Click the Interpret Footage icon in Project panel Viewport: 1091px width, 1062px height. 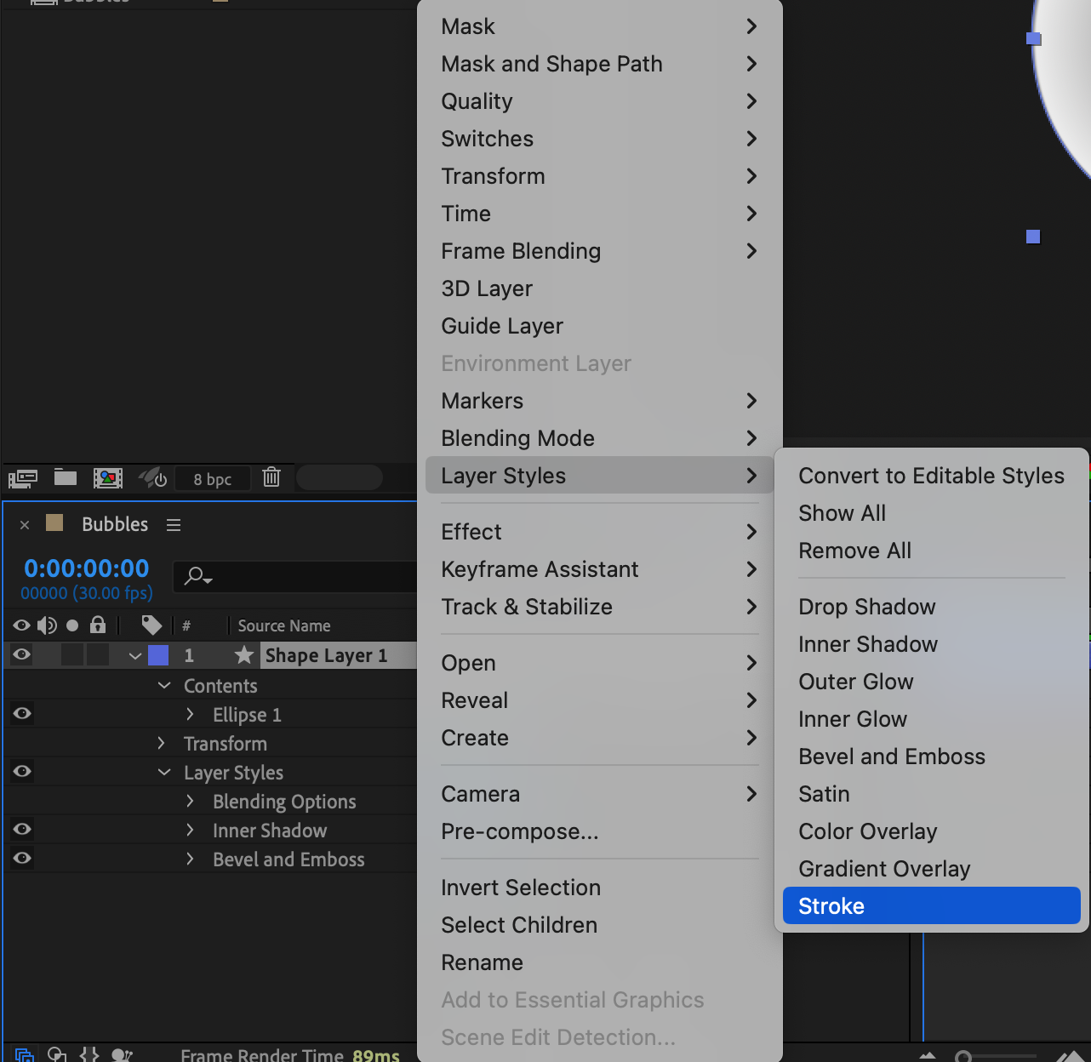[23, 478]
